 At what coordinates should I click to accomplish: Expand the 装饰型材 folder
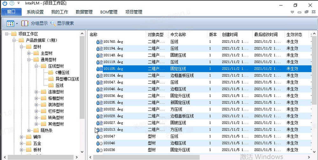[36, 105]
